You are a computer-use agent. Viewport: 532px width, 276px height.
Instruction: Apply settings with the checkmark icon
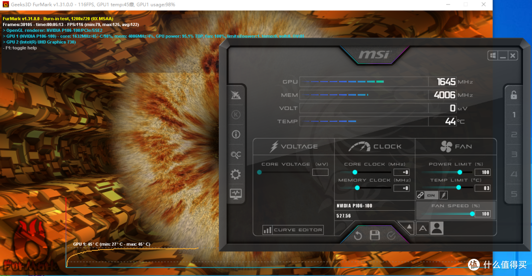(x=391, y=236)
